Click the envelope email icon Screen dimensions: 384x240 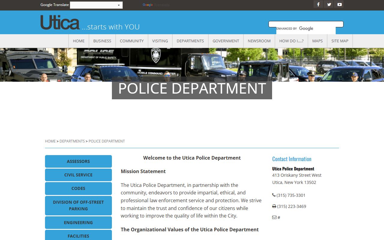tap(274, 217)
